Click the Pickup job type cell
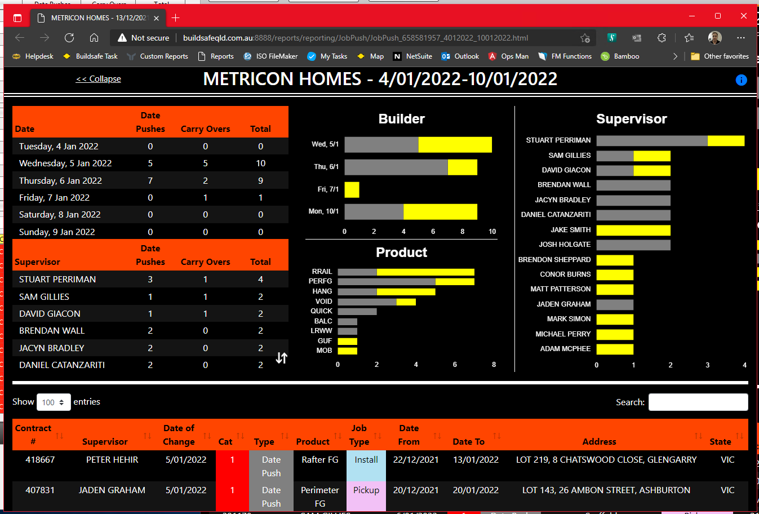The height and width of the screenshot is (514, 759). coord(366,496)
